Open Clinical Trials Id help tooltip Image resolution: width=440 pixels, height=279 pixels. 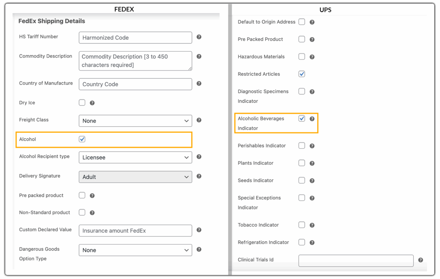pyautogui.click(x=420, y=260)
